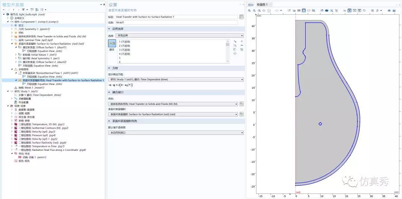Open the 默认域不透明度 dropdown
Viewport: 402px width, 199px height.
click(x=176, y=132)
